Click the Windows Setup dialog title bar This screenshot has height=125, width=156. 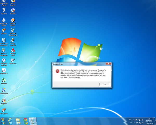pos(79,64)
